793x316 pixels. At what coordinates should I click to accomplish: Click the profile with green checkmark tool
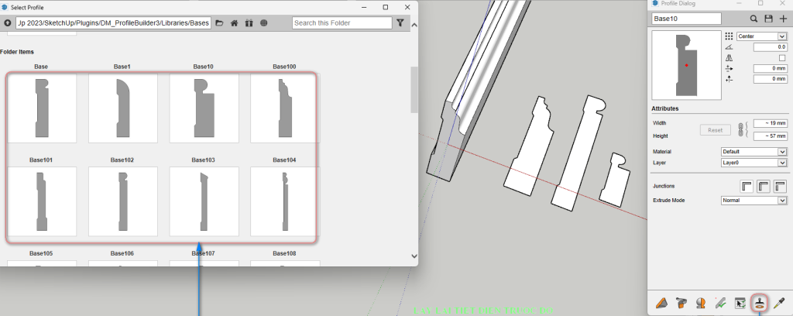click(721, 303)
